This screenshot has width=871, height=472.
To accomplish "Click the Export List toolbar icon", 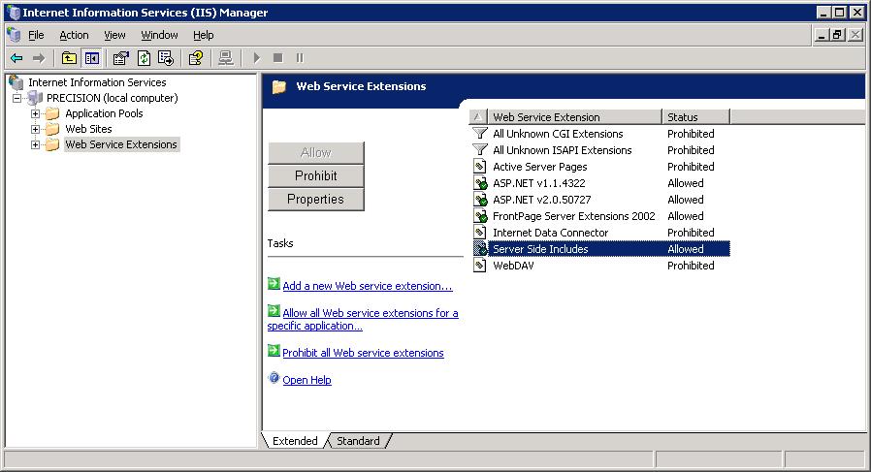I will pyautogui.click(x=166, y=58).
